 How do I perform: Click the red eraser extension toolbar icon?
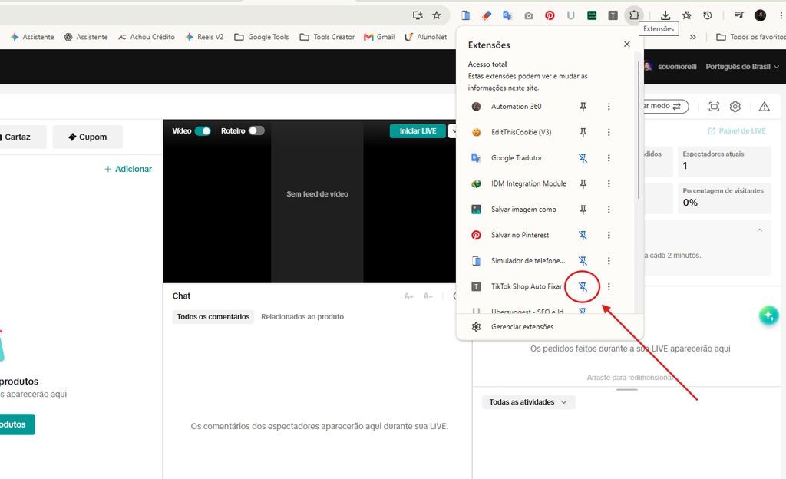pyautogui.click(x=486, y=15)
